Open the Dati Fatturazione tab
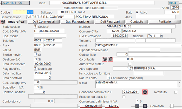 click(x=77, y=21)
